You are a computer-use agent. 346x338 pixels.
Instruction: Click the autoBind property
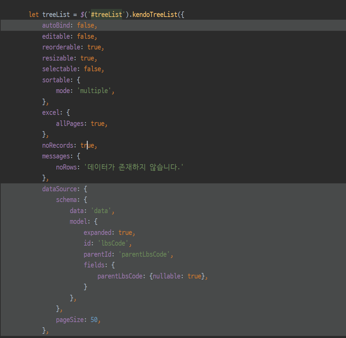(x=56, y=25)
